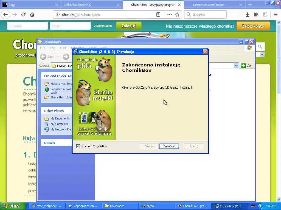Click the Zakończ button in installer
The image size is (281, 210).
click(169, 146)
